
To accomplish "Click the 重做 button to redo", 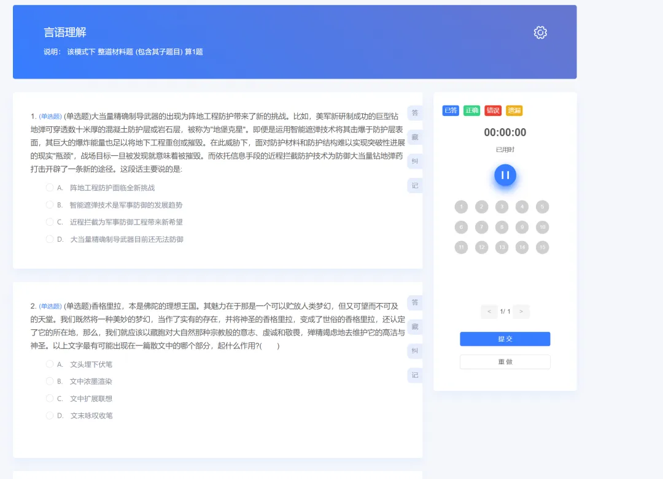I will [505, 362].
